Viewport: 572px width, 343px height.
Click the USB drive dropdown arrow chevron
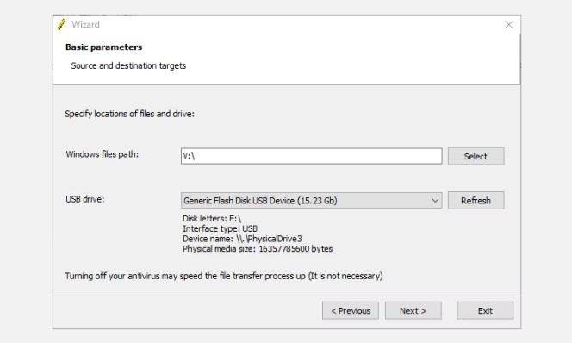pos(435,200)
